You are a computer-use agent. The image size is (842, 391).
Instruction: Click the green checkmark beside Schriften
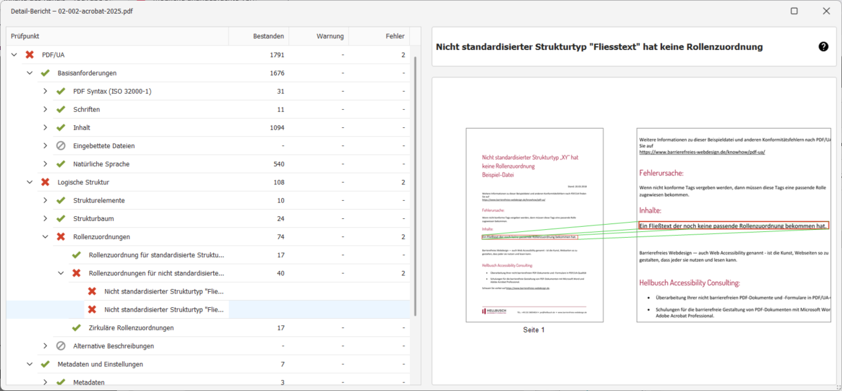pyautogui.click(x=60, y=110)
